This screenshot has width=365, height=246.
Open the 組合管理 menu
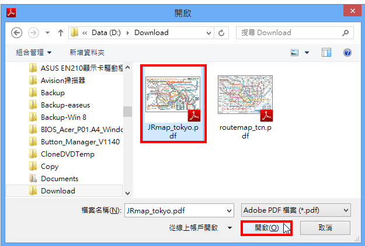(x=33, y=53)
